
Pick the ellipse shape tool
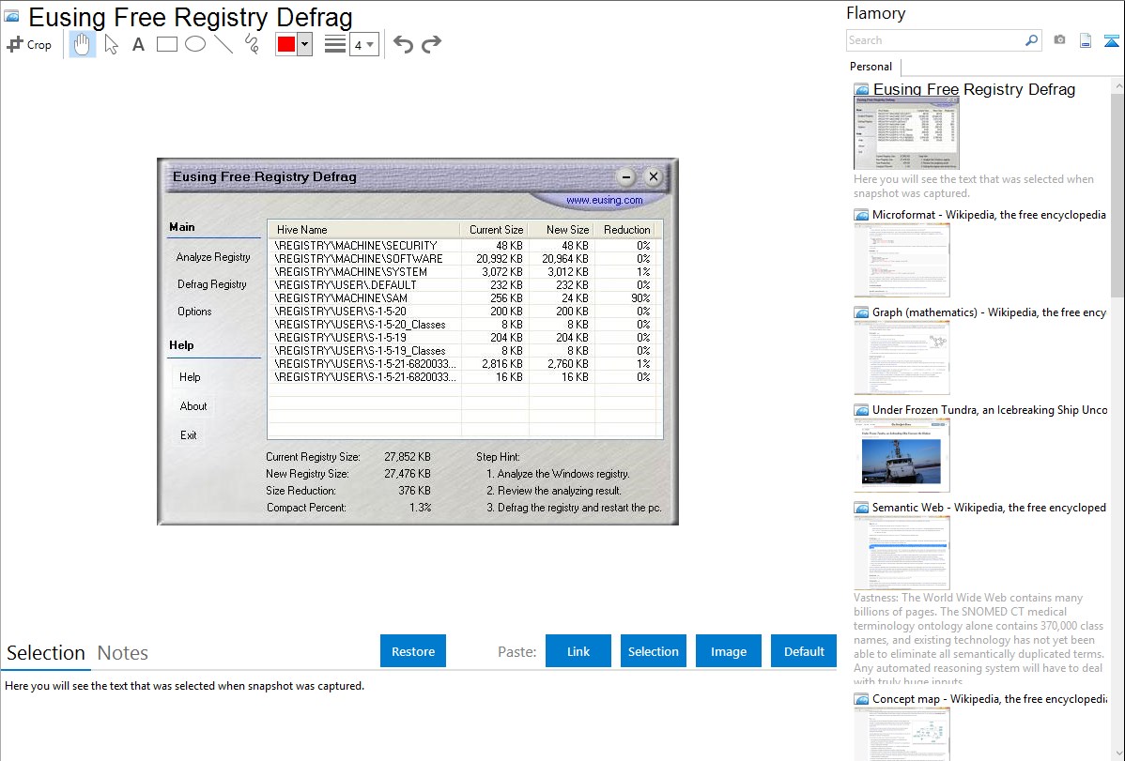tap(195, 44)
